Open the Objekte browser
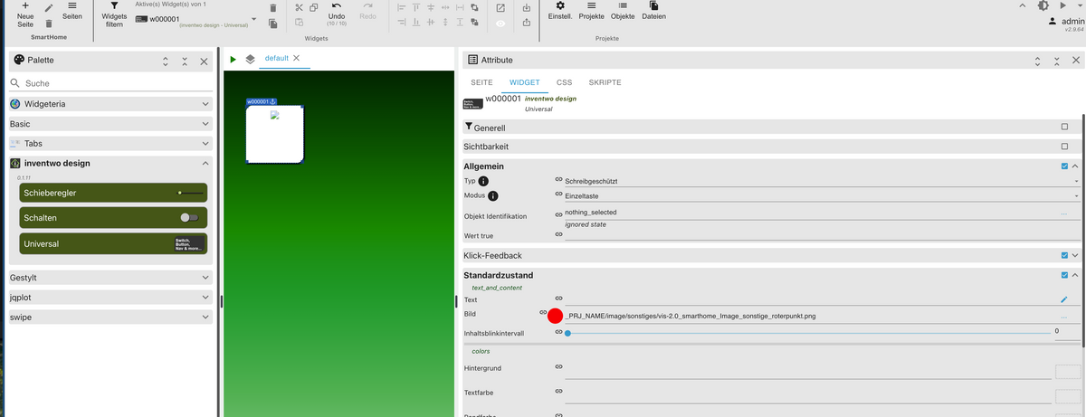Image resolution: width=1086 pixels, height=417 pixels. pos(623,11)
